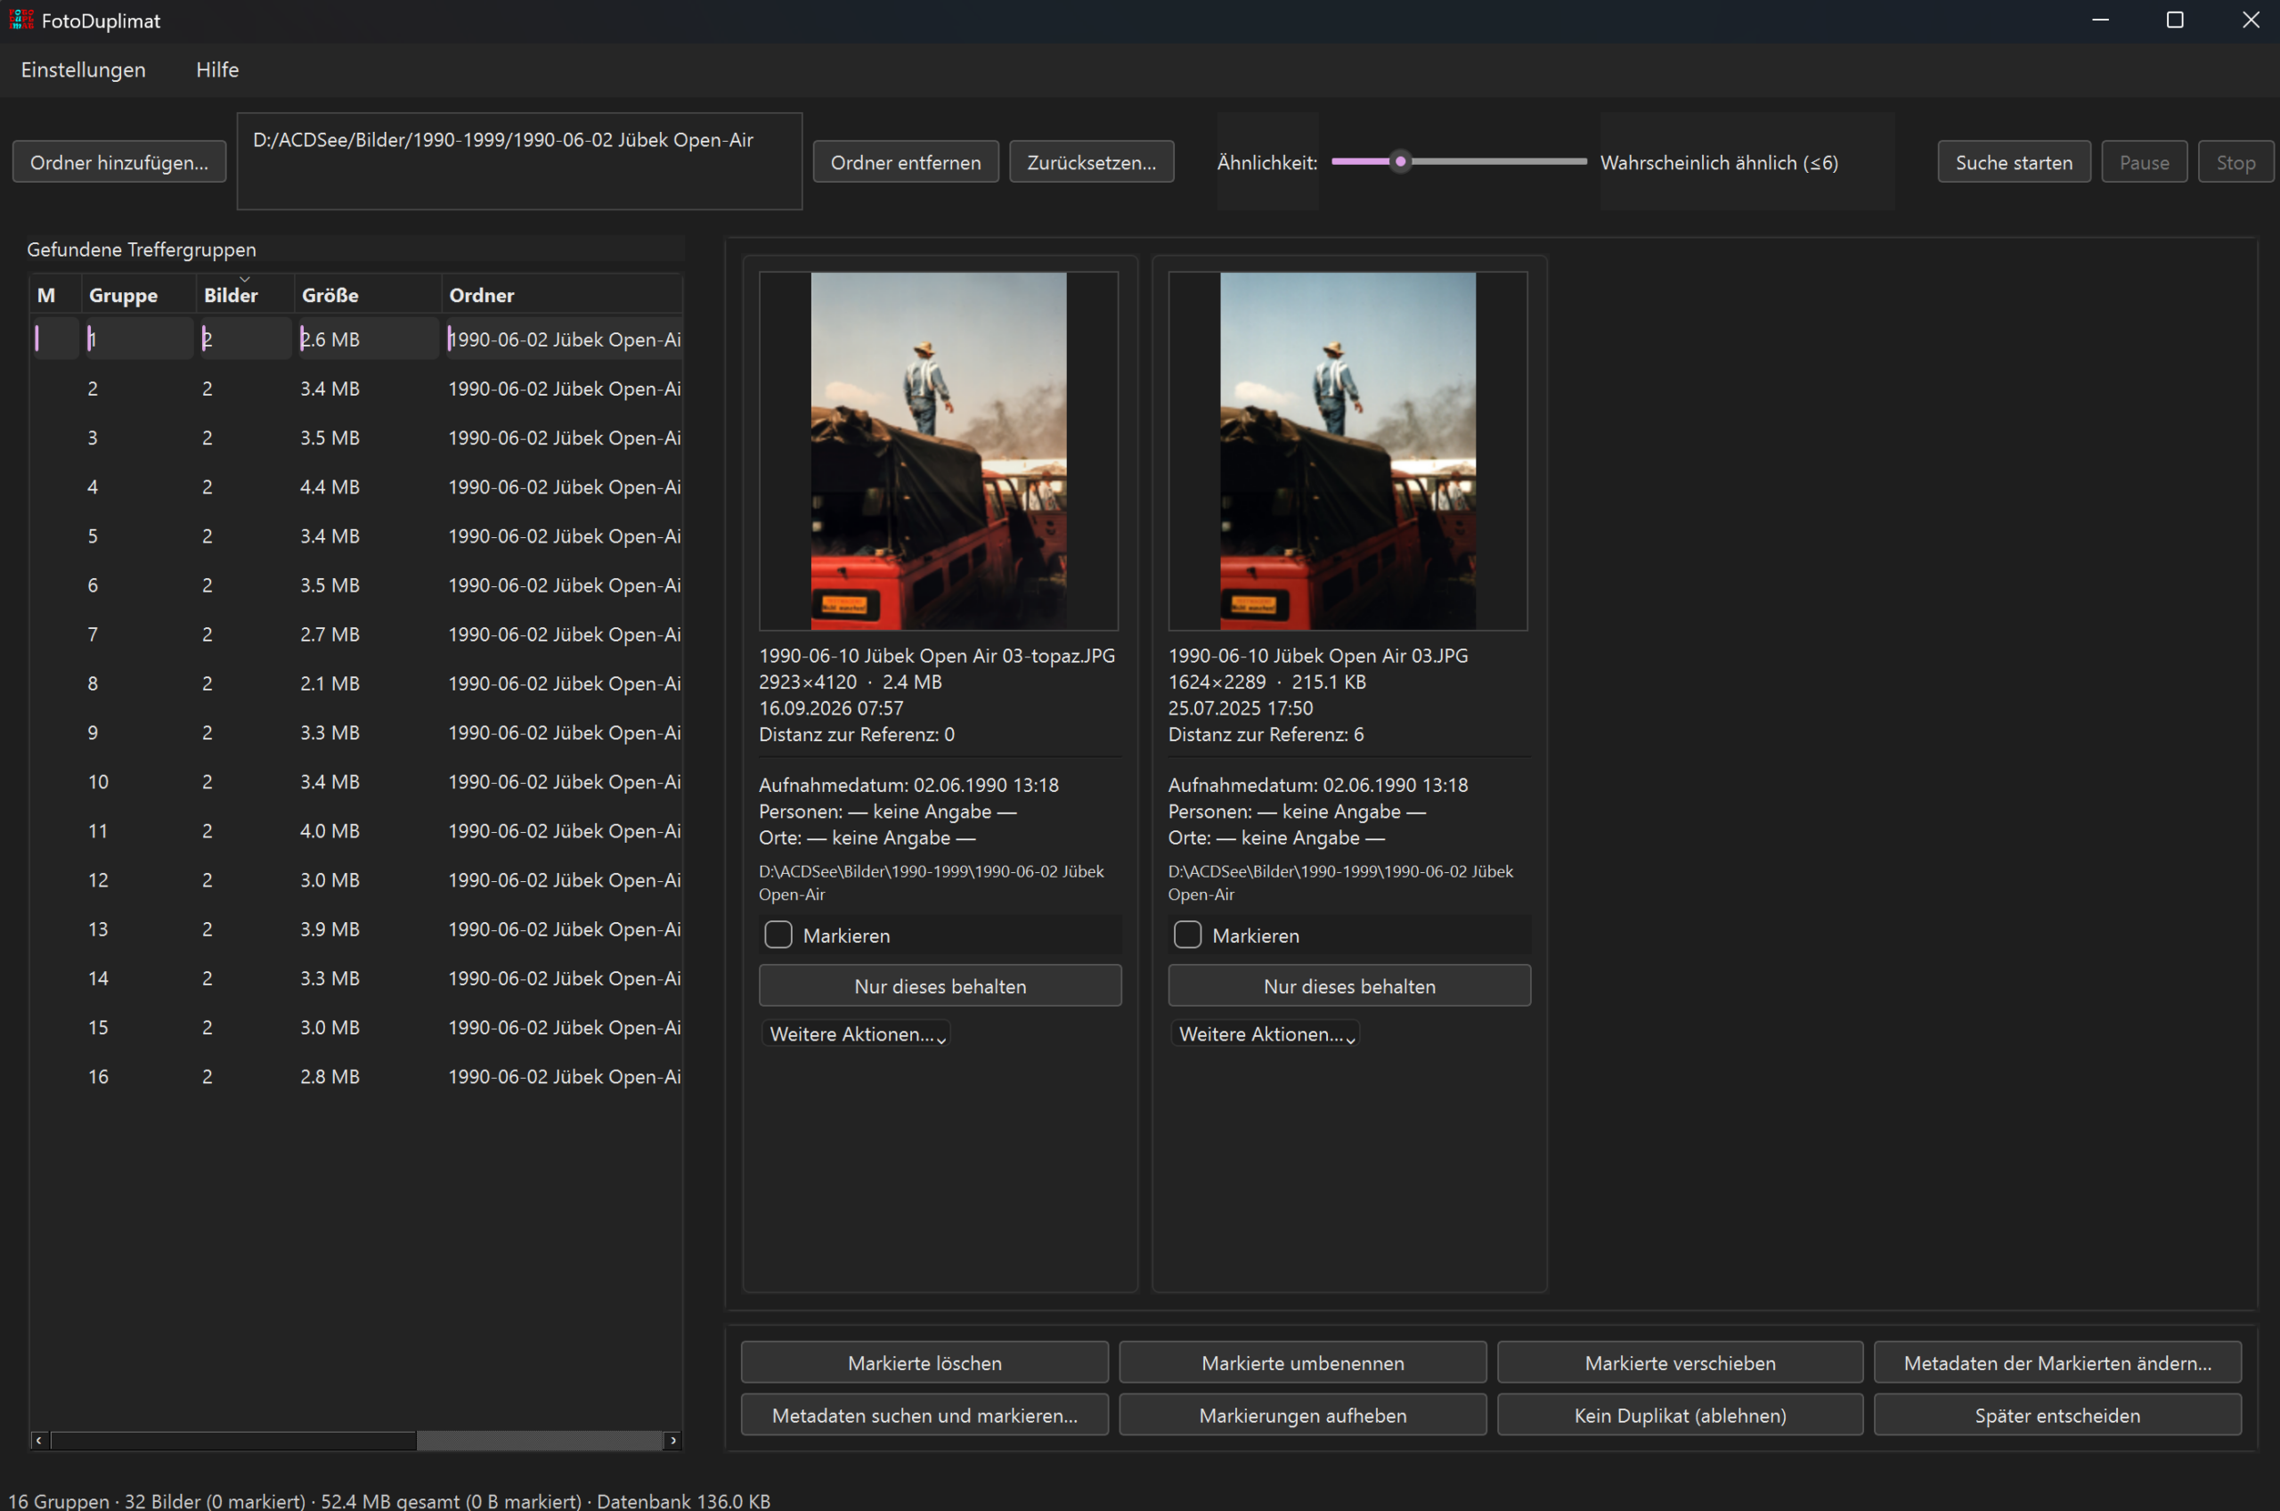Keep only the topaz.JPG image
This screenshot has height=1511, width=2280.
(940, 986)
